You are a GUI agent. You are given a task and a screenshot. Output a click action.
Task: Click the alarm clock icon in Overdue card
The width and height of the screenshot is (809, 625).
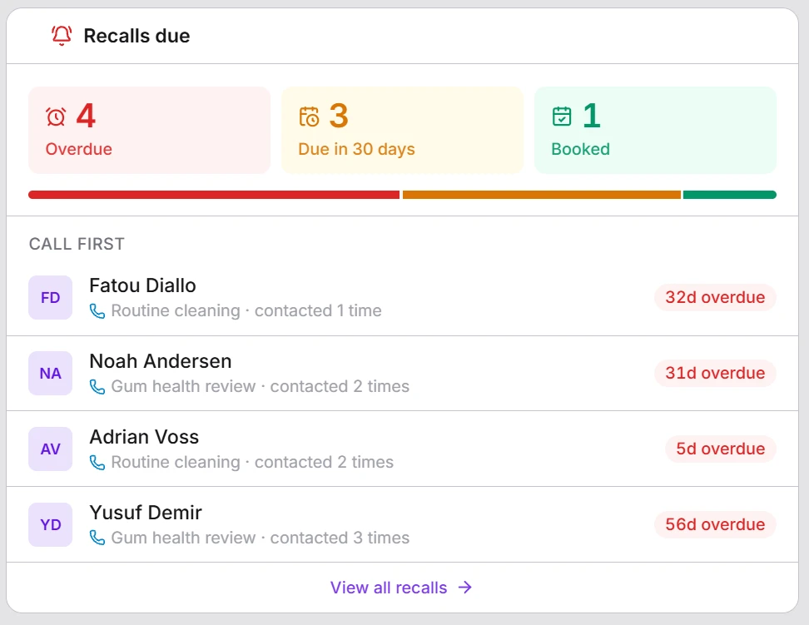[56, 117]
